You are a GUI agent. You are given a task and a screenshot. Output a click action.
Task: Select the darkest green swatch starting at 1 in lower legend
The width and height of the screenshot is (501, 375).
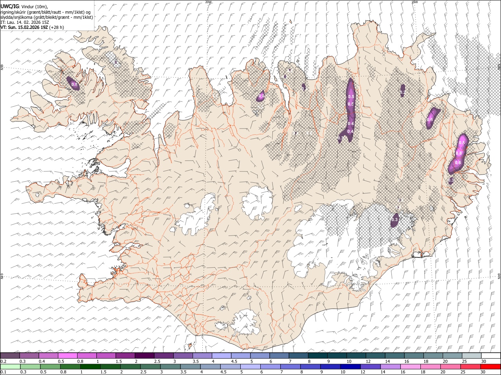[90, 366]
